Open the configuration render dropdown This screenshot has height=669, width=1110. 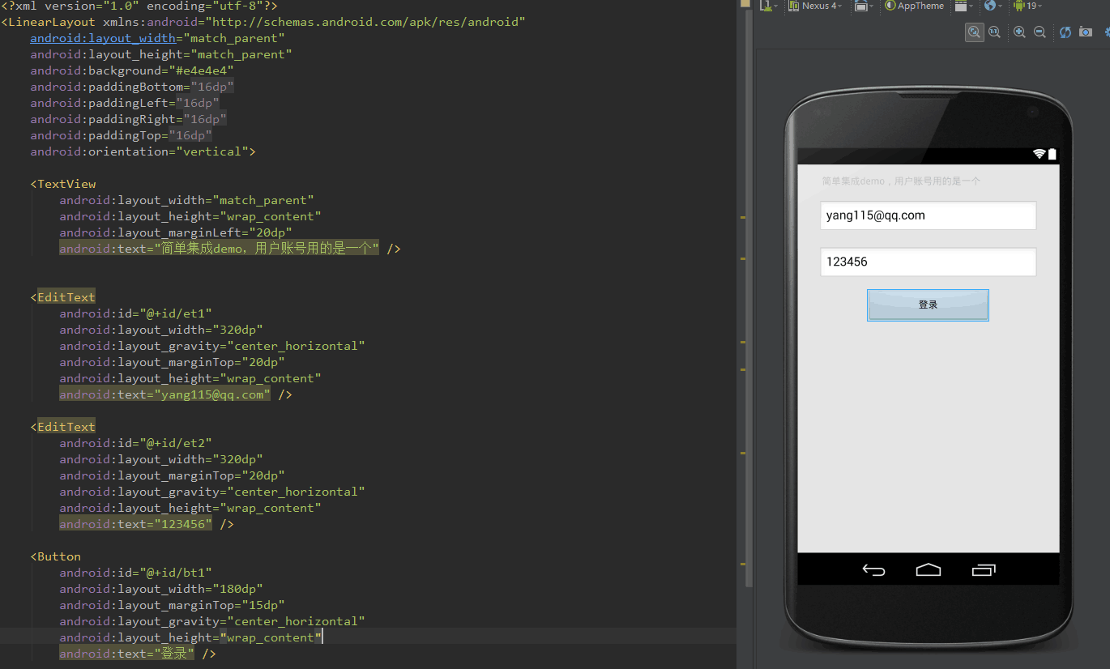click(x=767, y=6)
